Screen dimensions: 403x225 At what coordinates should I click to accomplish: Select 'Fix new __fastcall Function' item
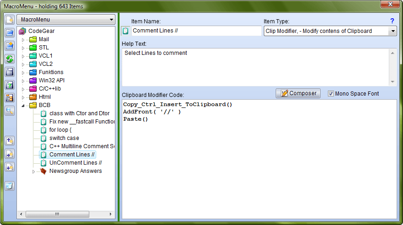(82, 122)
